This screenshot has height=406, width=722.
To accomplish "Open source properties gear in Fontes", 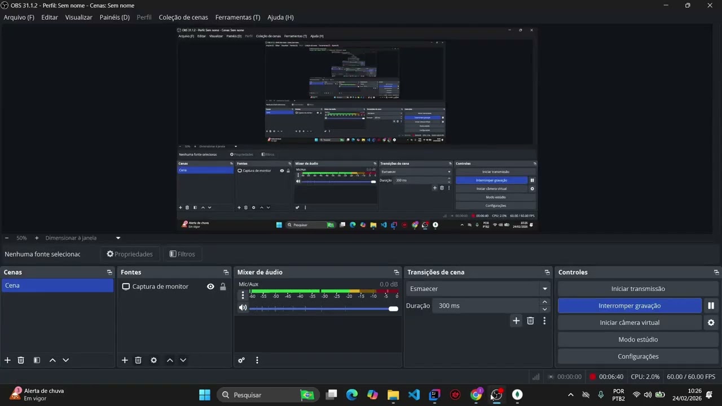I will pyautogui.click(x=153, y=360).
